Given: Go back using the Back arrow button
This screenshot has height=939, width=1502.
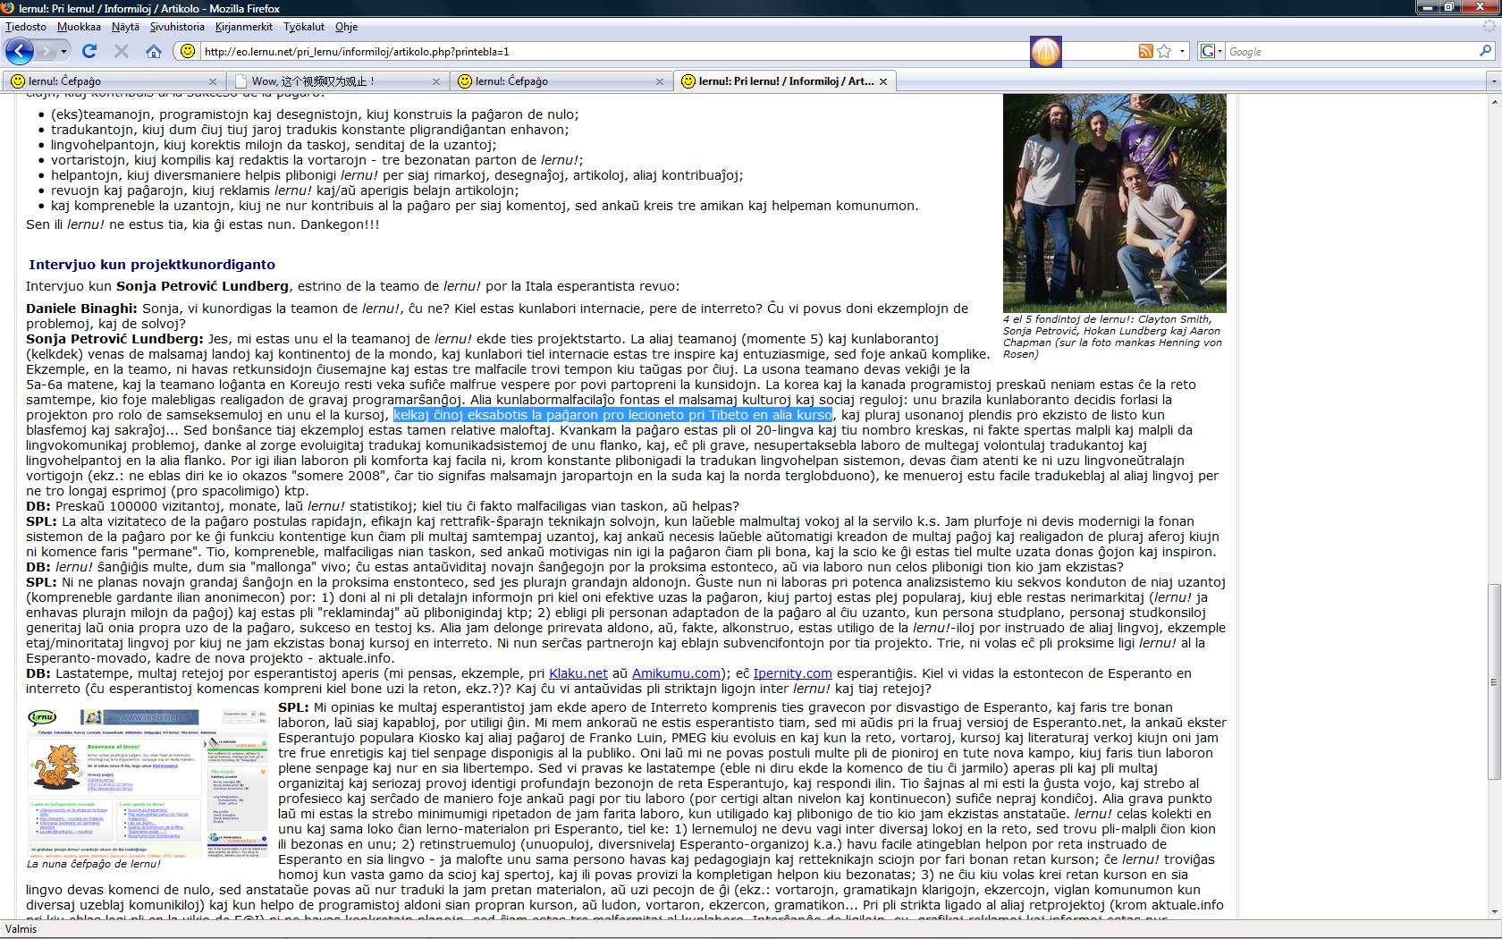Looking at the screenshot, I should [20, 51].
